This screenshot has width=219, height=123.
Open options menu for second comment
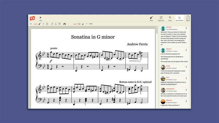186,50
